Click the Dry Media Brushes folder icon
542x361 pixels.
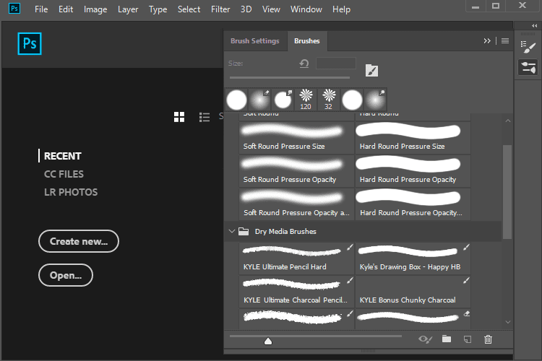pos(244,231)
